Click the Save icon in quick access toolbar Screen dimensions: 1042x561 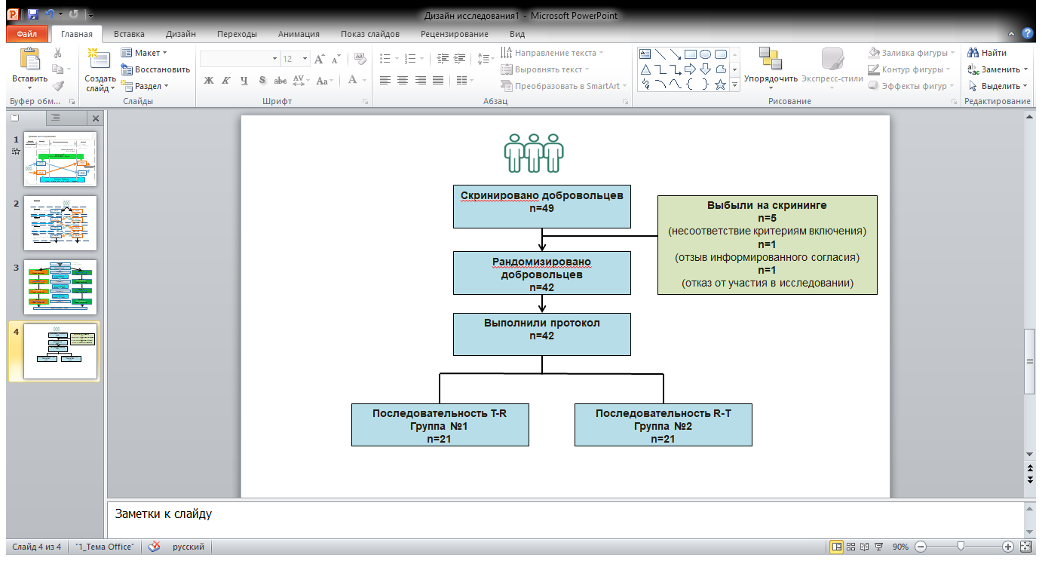32,14
